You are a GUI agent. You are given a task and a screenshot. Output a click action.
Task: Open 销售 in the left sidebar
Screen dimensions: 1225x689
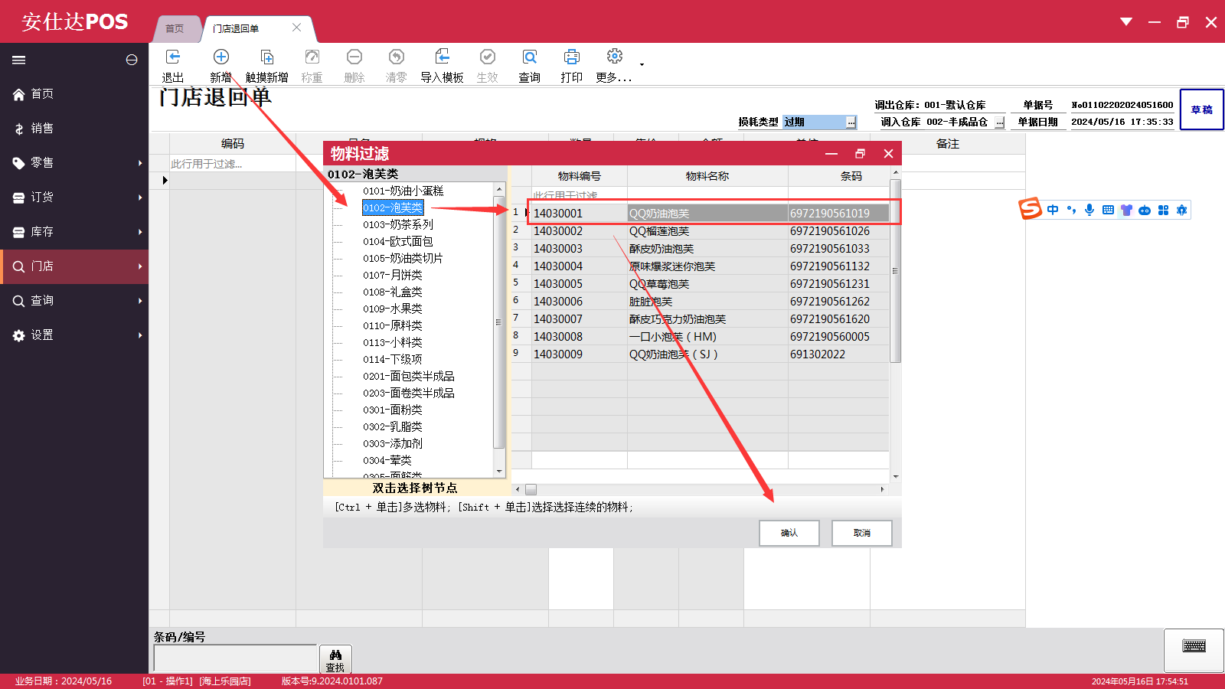click(x=74, y=129)
